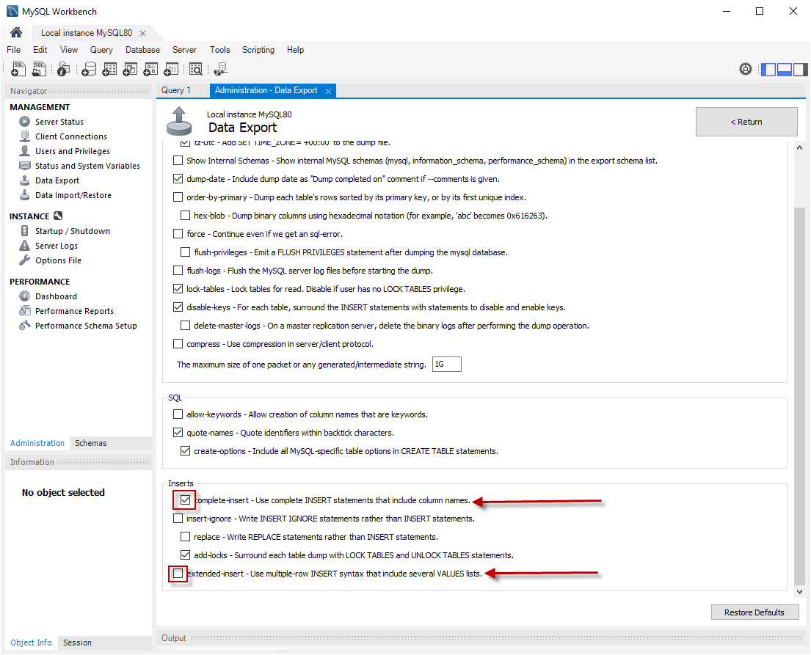
Task: Click scrollbar up arrow
Action: [799, 147]
